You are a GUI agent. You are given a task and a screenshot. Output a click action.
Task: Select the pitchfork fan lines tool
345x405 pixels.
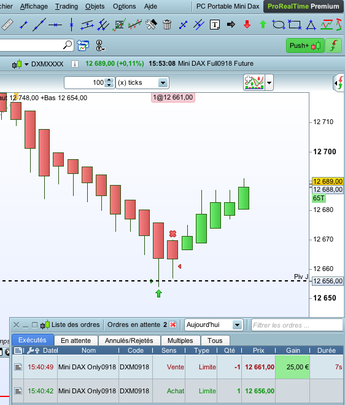pos(103,25)
